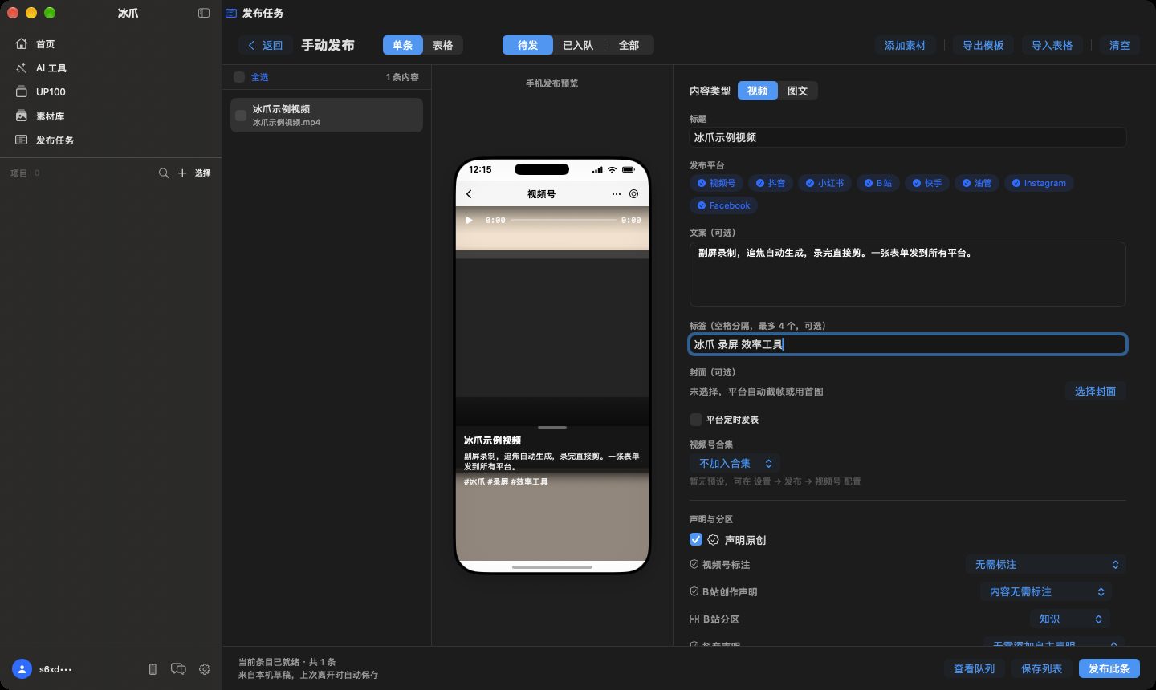Open the AI 工具 sidebar icon
The image size is (1156, 690).
pyautogui.click(x=22, y=68)
